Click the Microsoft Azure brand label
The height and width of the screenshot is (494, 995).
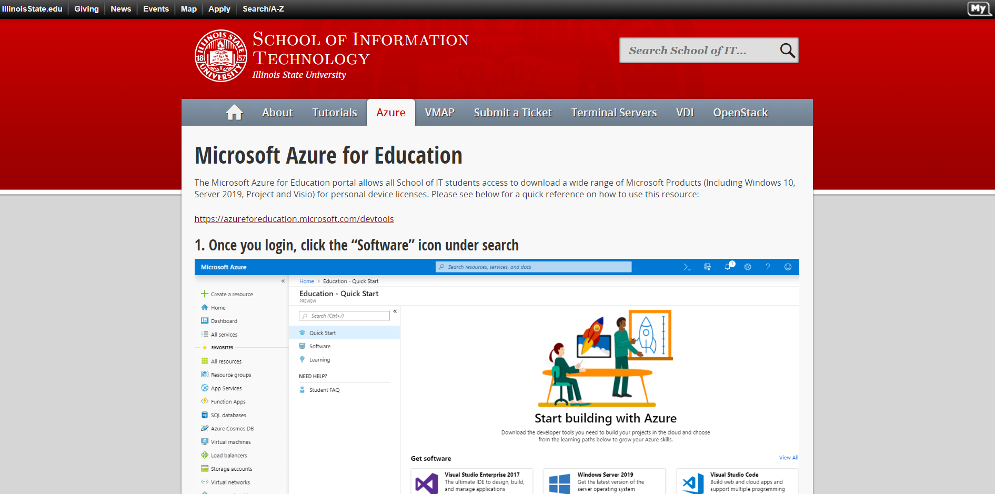tap(224, 267)
